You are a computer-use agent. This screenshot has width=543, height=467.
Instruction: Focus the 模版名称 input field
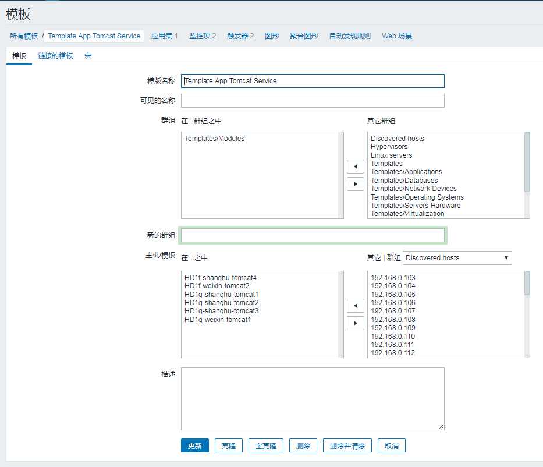tap(313, 81)
